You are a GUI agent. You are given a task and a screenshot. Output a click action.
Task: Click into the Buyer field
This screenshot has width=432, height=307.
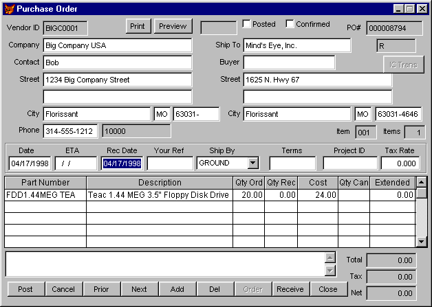(x=288, y=62)
